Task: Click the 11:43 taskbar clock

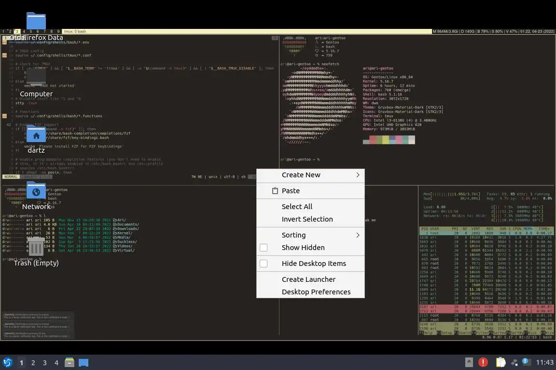Action: click(x=544, y=362)
